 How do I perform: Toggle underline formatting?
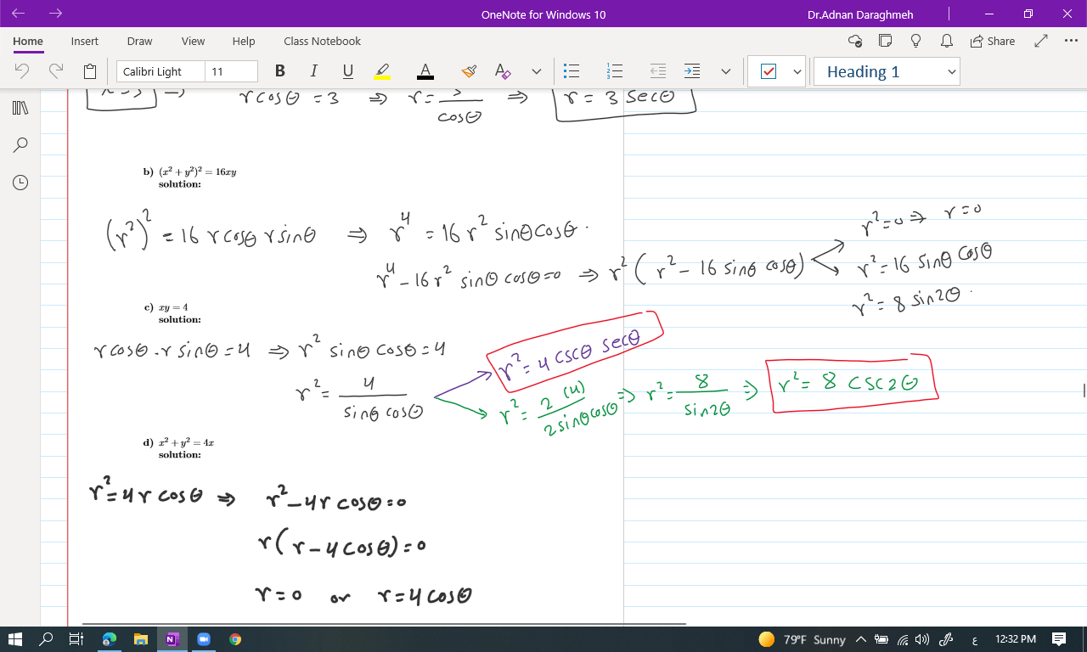pyautogui.click(x=347, y=71)
